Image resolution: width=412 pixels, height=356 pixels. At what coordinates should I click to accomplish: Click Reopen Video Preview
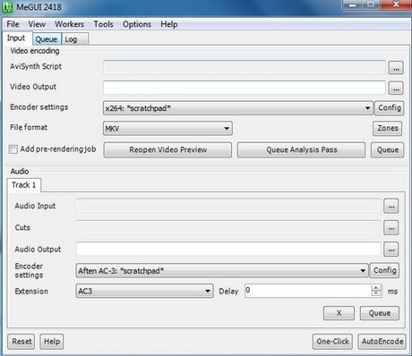167,149
